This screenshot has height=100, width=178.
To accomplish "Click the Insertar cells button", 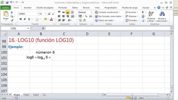I will click(x=132, y=12).
